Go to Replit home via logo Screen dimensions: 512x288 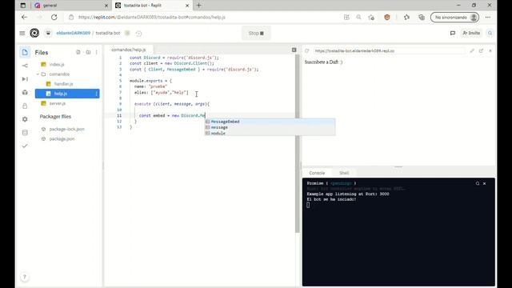[x=34, y=33]
